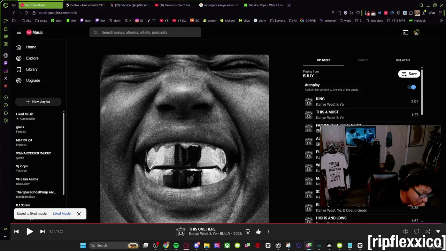Open the $crypto bookmark folder
This screenshot has width=446, height=251.
(x=278, y=21)
